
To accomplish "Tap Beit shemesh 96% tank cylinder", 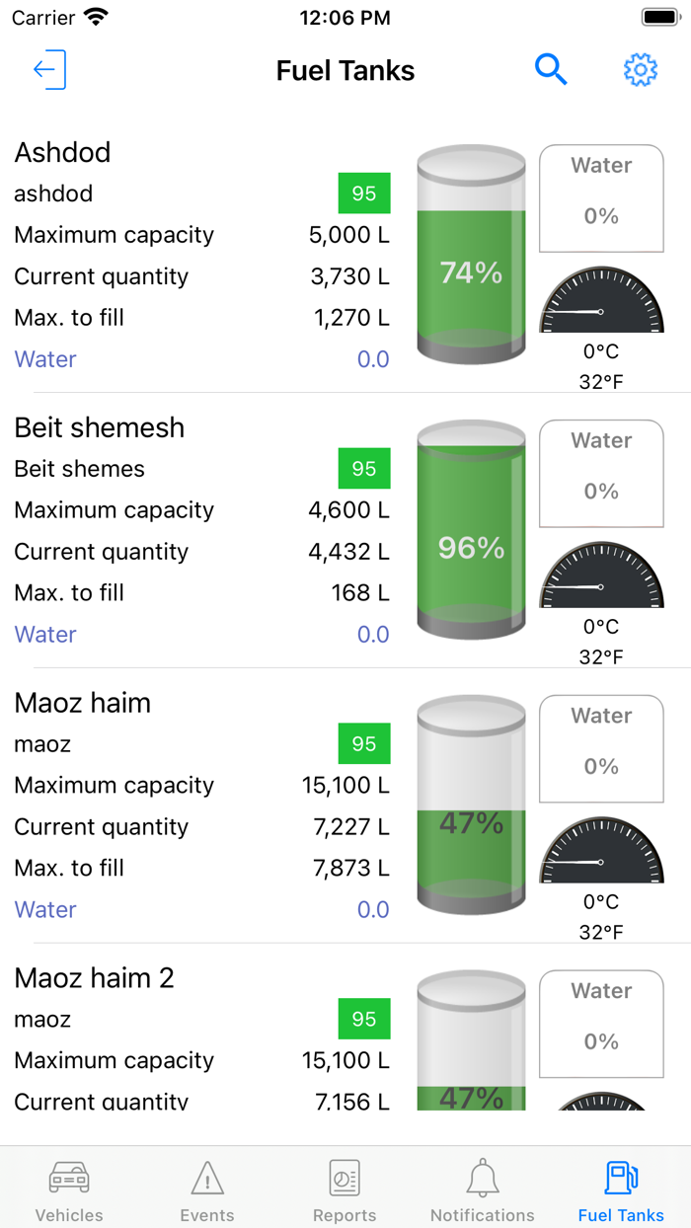I will pos(471,529).
